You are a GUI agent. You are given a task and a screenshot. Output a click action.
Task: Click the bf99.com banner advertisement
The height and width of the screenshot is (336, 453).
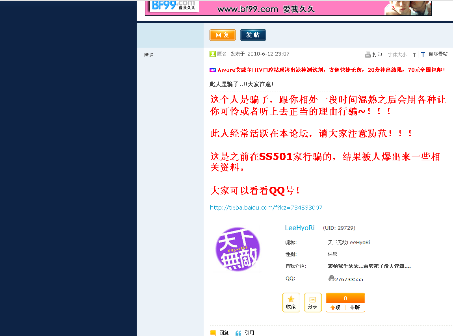tap(288, 8)
